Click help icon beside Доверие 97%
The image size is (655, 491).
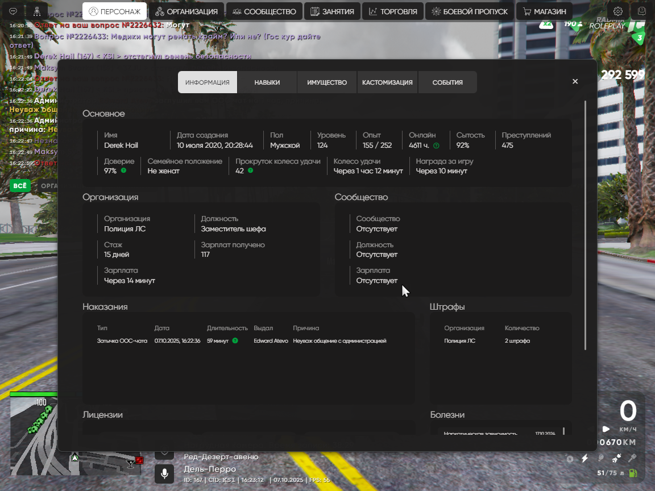point(123,170)
